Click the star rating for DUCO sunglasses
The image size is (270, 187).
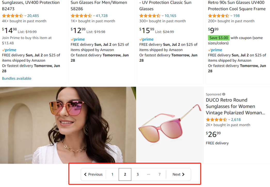pos(216,120)
